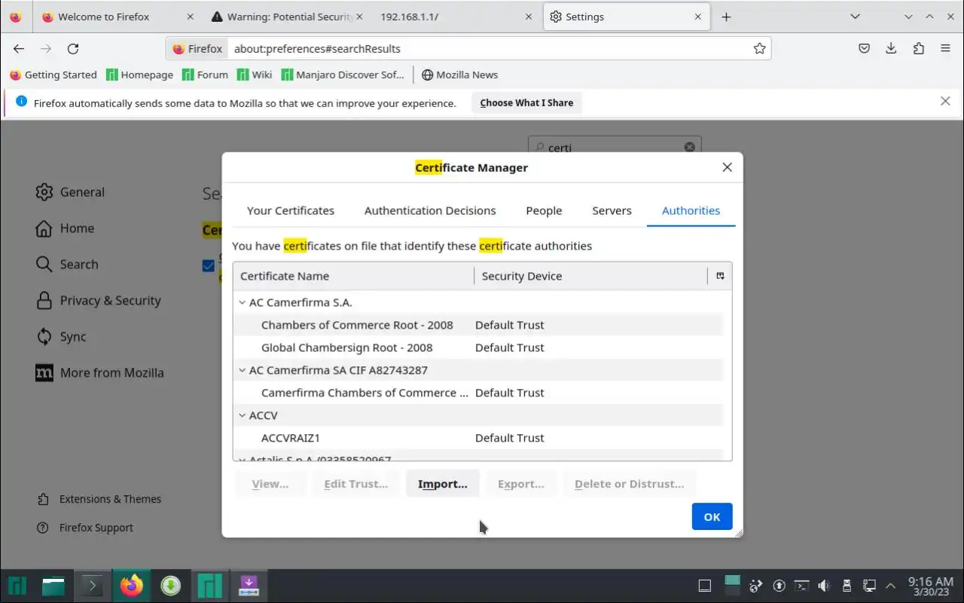The width and height of the screenshot is (964, 603).
Task: Reload the current page
Action: click(x=73, y=48)
